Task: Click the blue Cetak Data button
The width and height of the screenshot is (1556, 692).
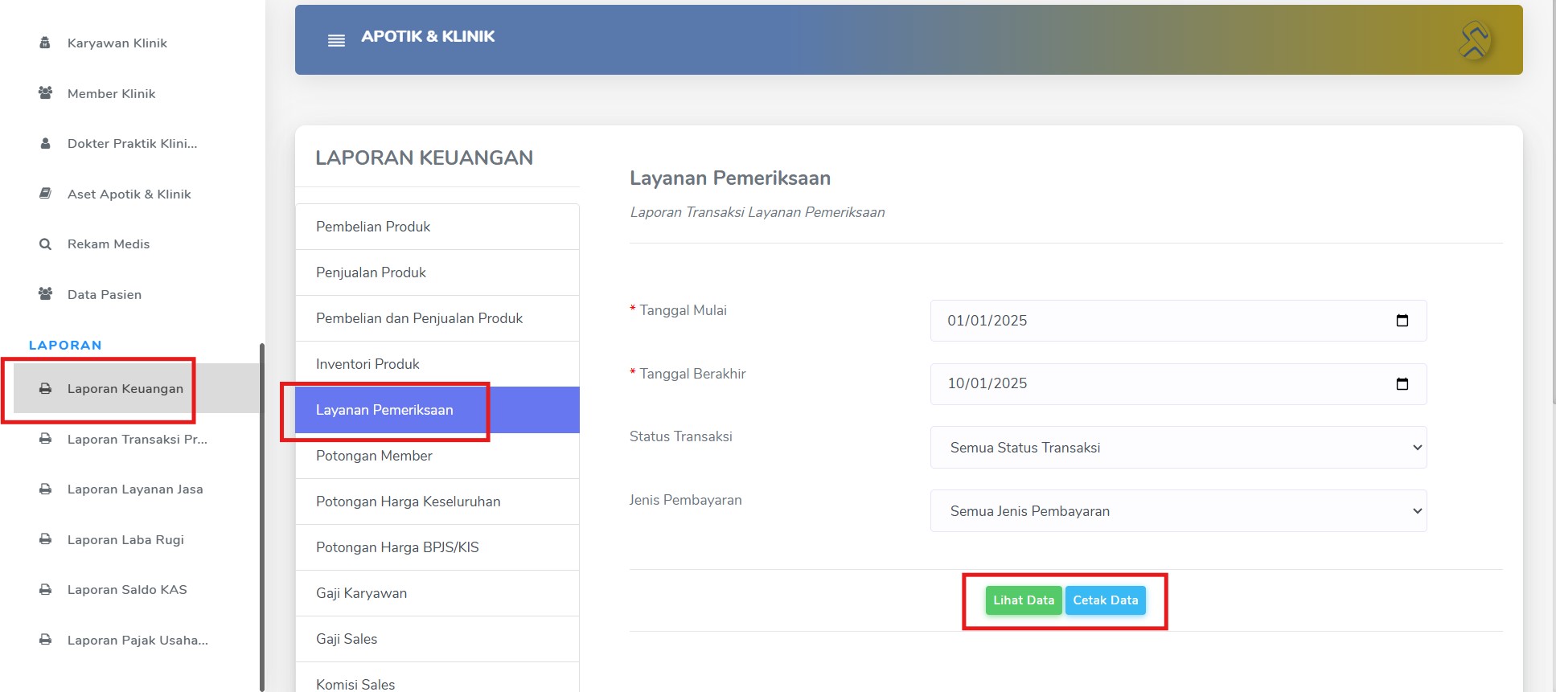Action: click(1106, 600)
